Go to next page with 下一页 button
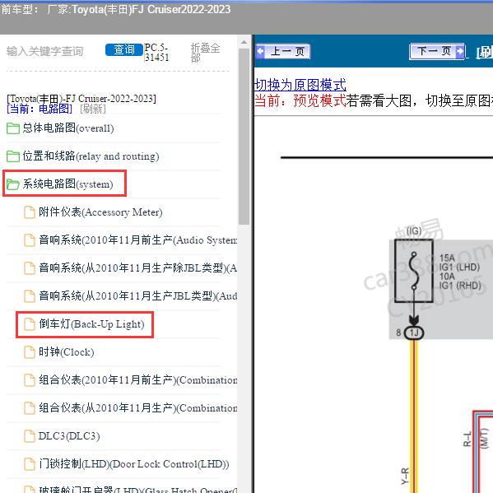This screenshot has height=493, width=493. pos(437,51)
